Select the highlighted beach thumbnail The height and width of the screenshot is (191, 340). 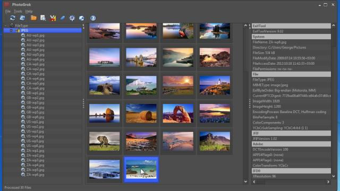click(x=141, y=169)
